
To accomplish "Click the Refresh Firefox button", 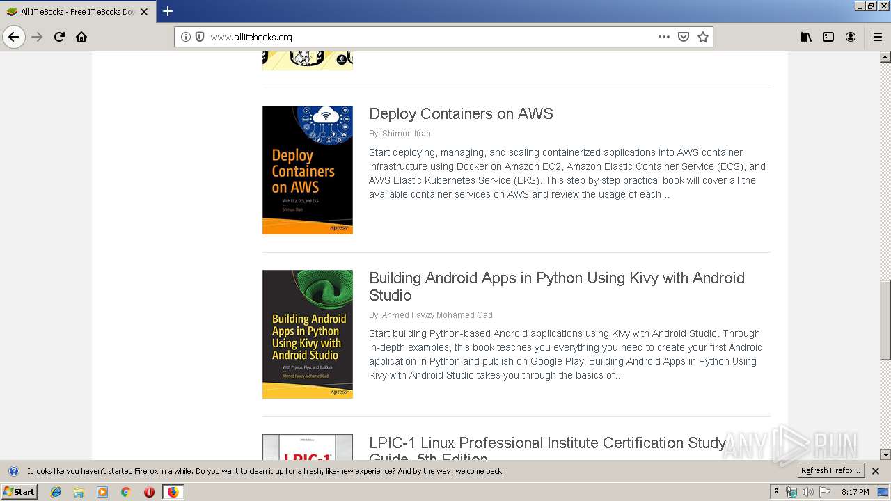I will coord(830,471).
